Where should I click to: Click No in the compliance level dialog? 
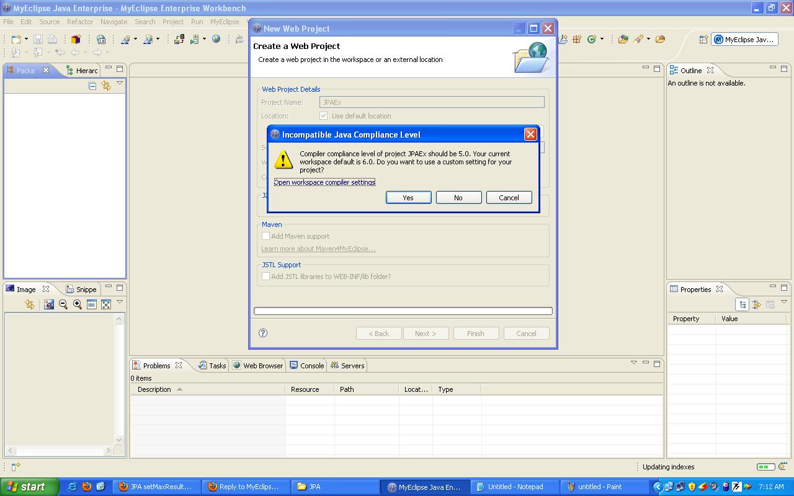pyautogui.click(x=458, y=197)
